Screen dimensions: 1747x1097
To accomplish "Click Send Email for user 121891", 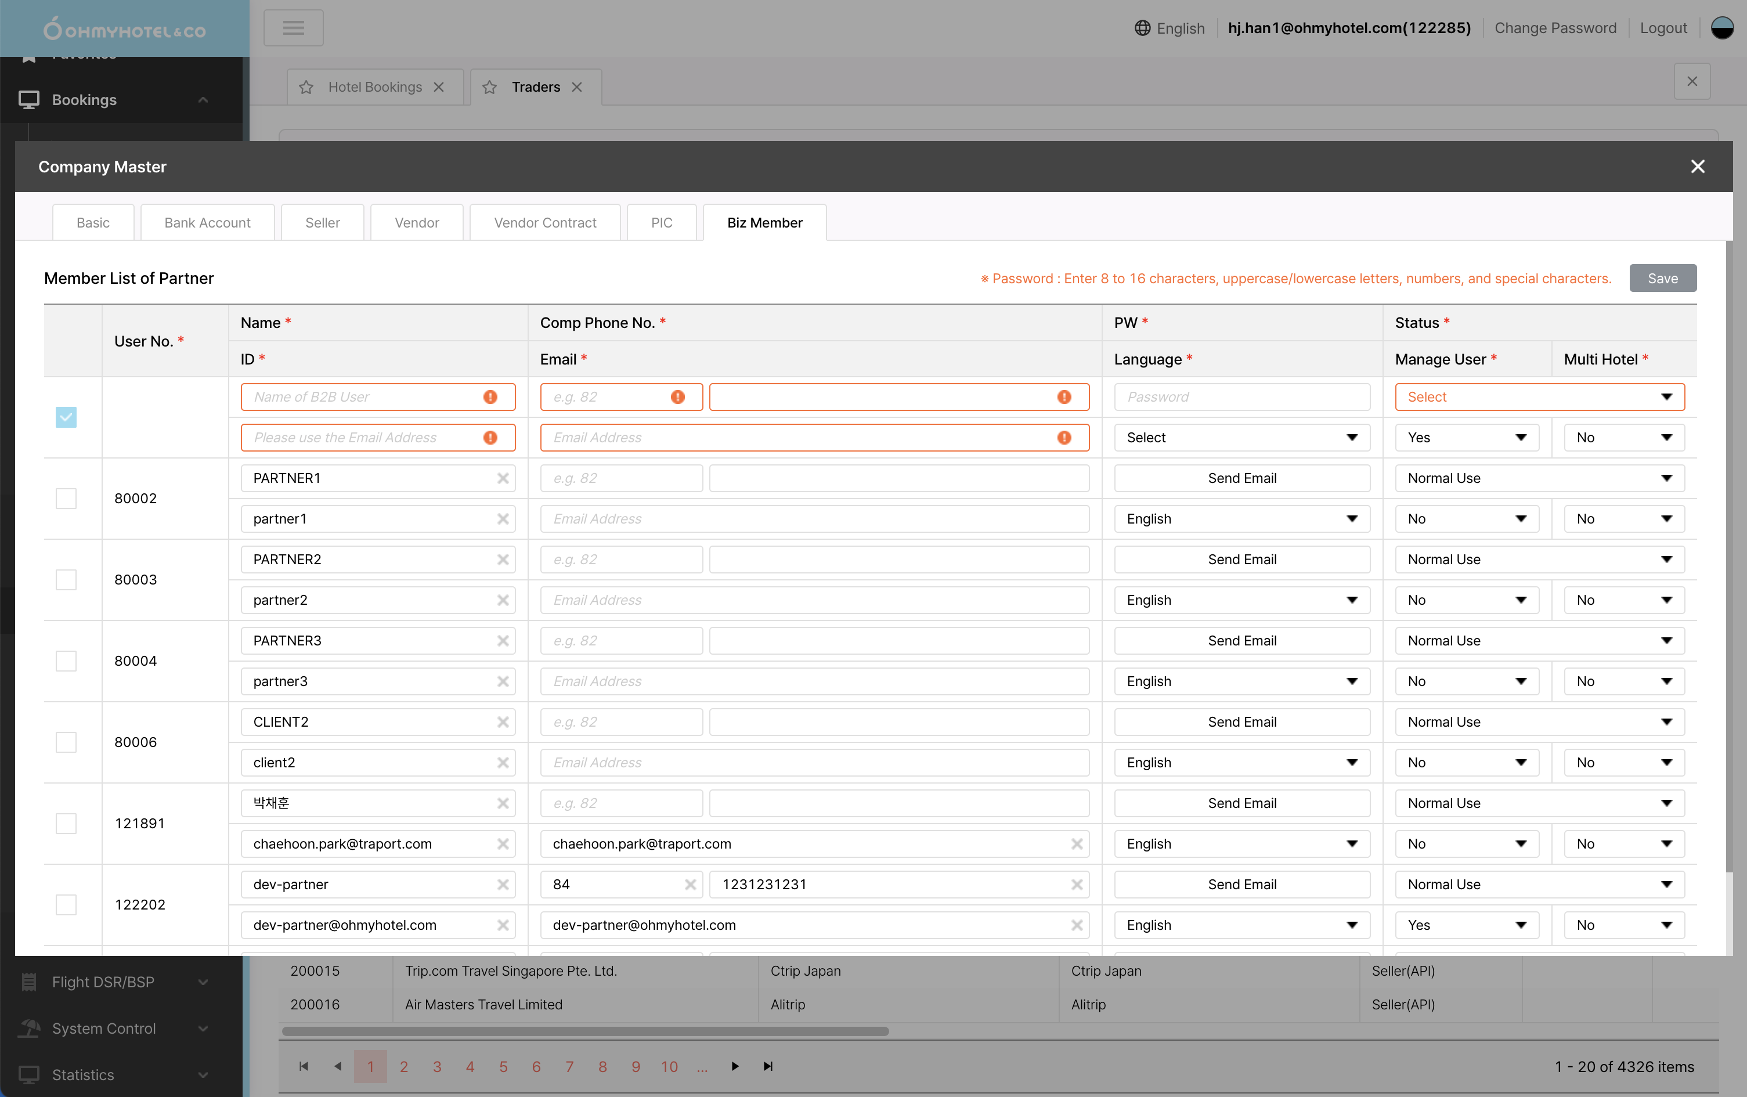I will click(x=1241, y=803).
